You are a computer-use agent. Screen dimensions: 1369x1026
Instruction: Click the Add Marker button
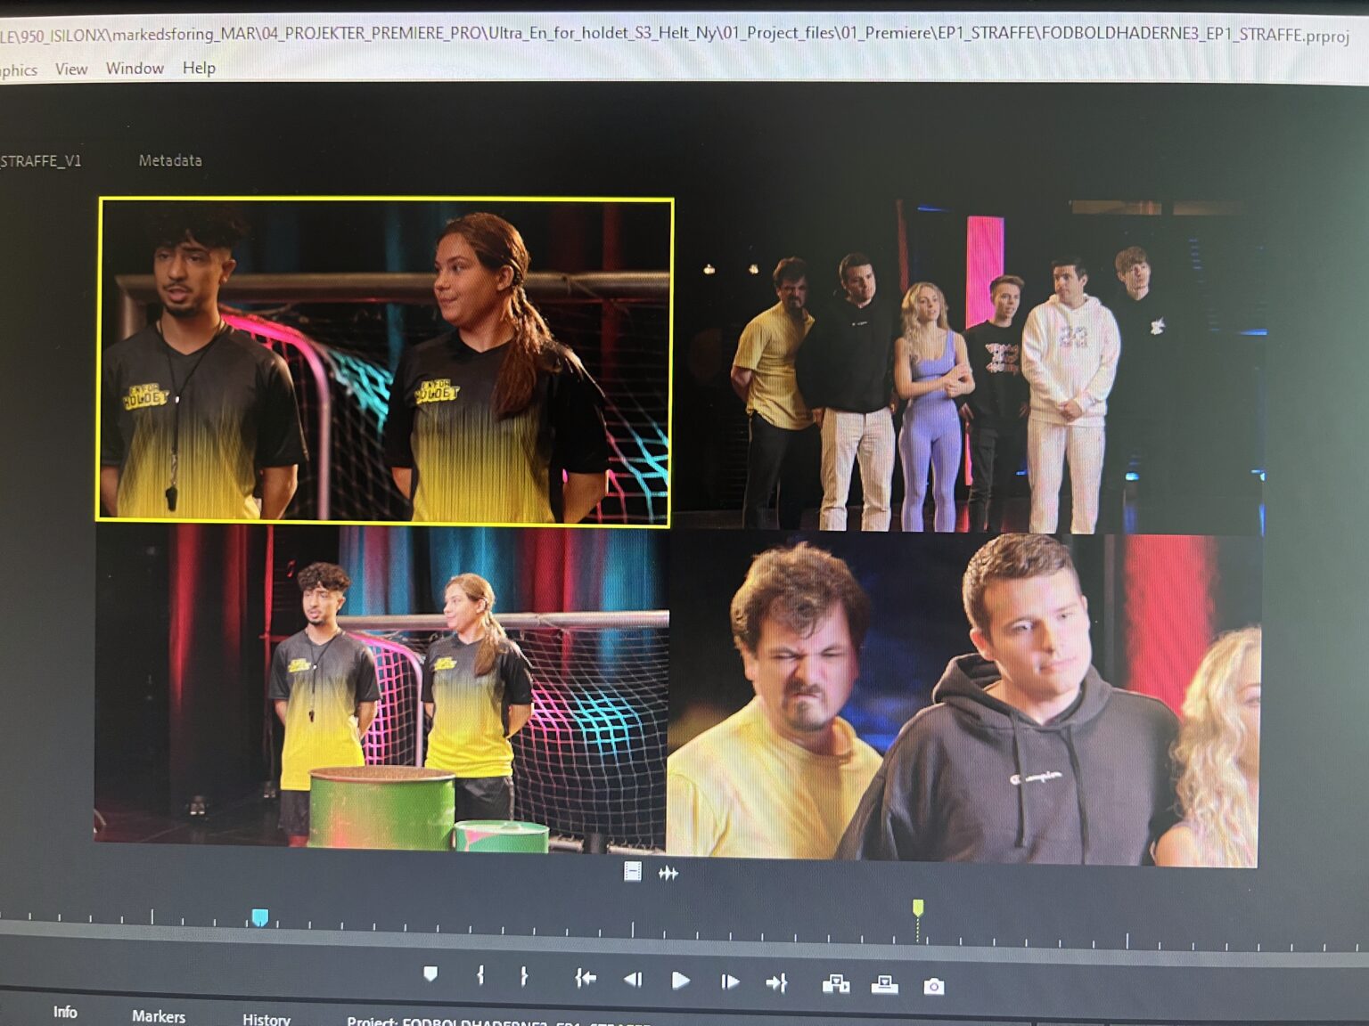pyautogui.click(x=430, y=975)
